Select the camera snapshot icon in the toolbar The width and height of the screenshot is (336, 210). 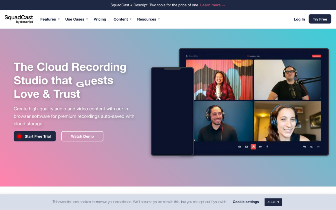[240, 147]
